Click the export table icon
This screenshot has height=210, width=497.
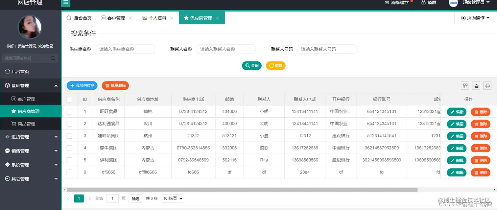point(476,85)
